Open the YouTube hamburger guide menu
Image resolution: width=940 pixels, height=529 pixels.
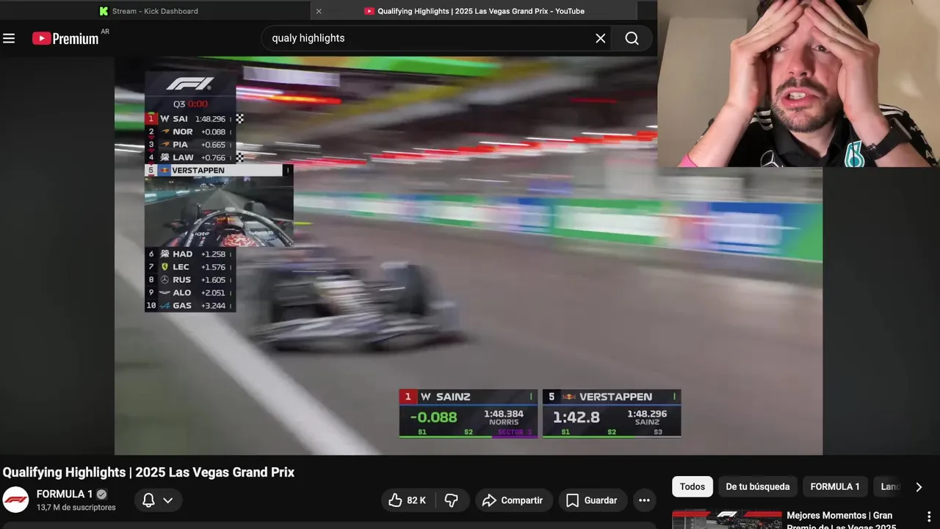tap(9, 38)
